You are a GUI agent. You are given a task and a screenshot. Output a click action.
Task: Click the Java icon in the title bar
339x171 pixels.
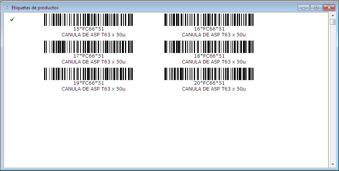tap(7, 7)
